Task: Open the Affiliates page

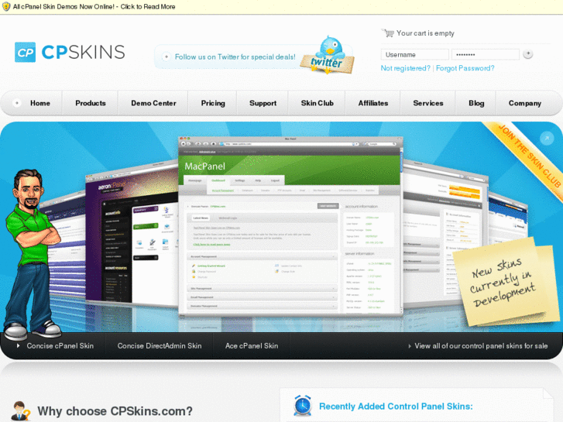Action: pos(373,103)
